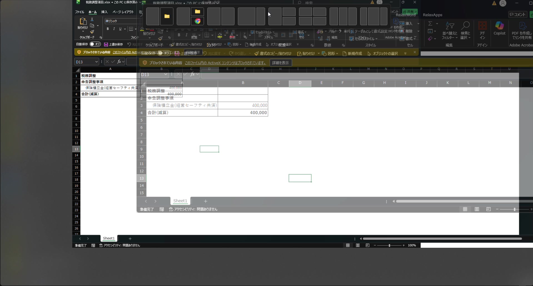The height and width of the screenshot is (286, 533).
Task: Click the account profile avatar
Action: pyautogui.click(x=502, y=3)
